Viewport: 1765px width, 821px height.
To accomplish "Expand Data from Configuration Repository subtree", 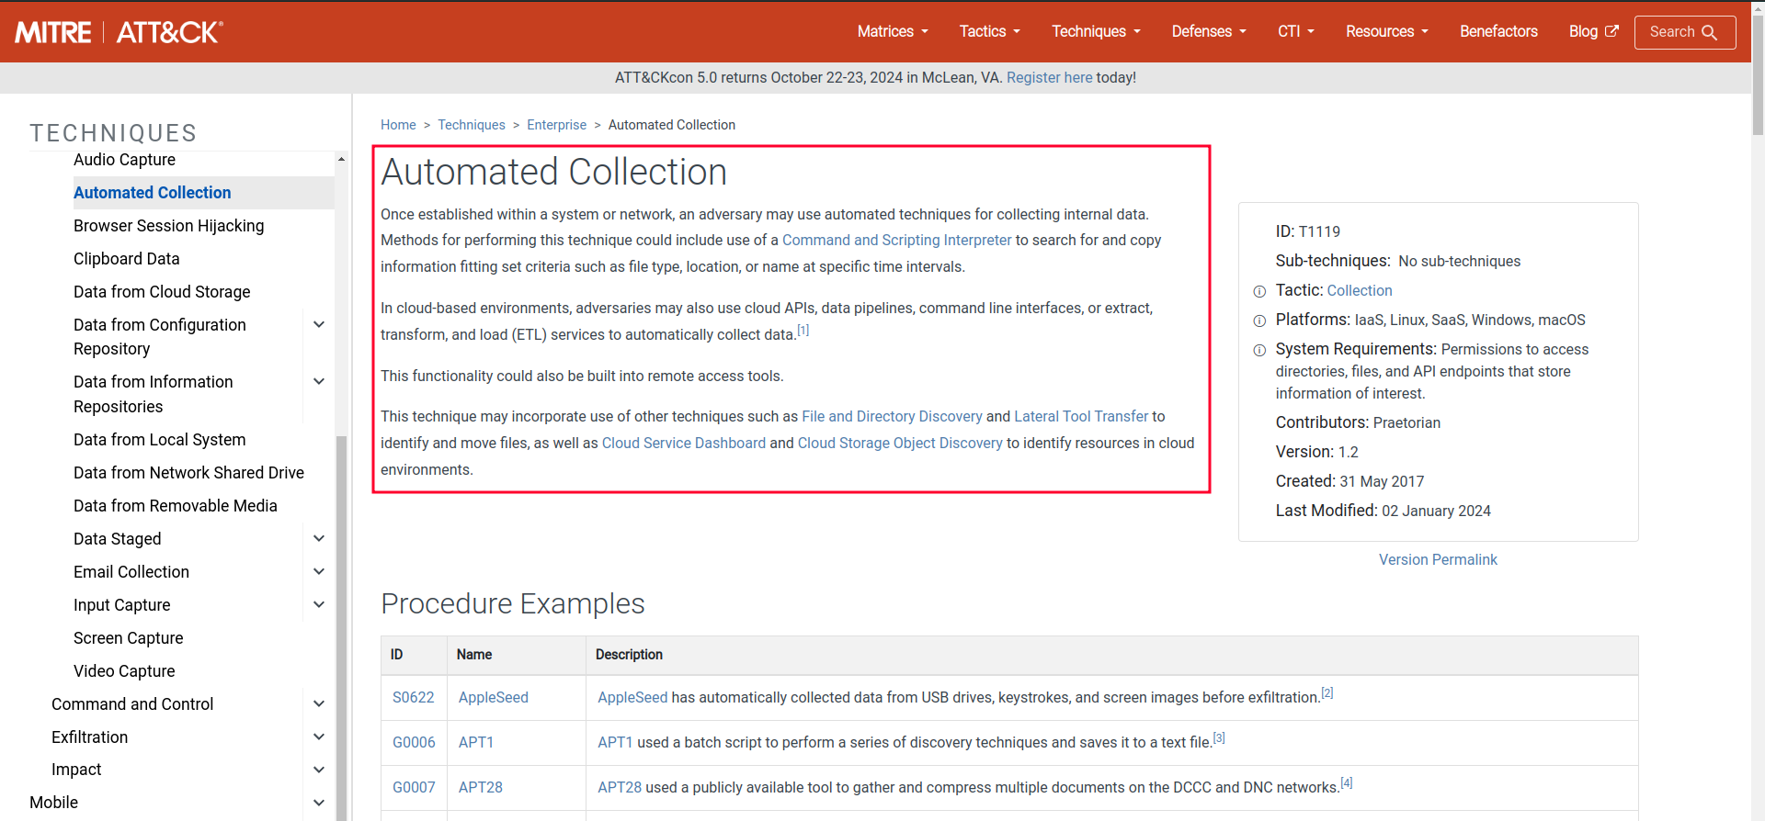I will point(319,325).
